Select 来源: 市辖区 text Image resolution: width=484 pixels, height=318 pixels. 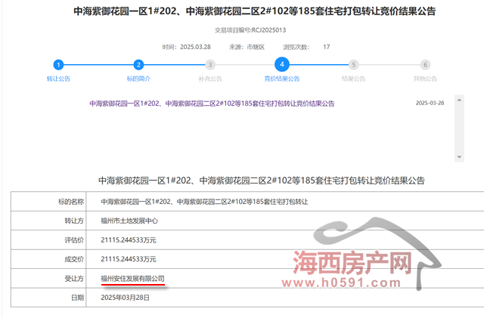coord(247,47)
